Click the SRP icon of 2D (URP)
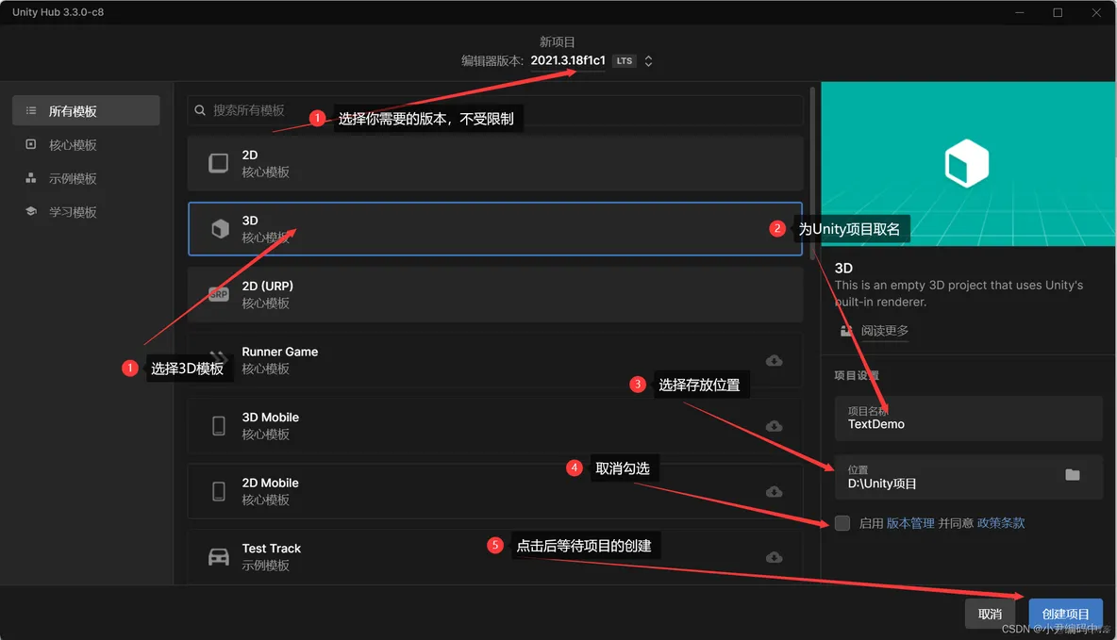Image resolution: width=1117 pixels, height=640 pixels. click(219, 294)
